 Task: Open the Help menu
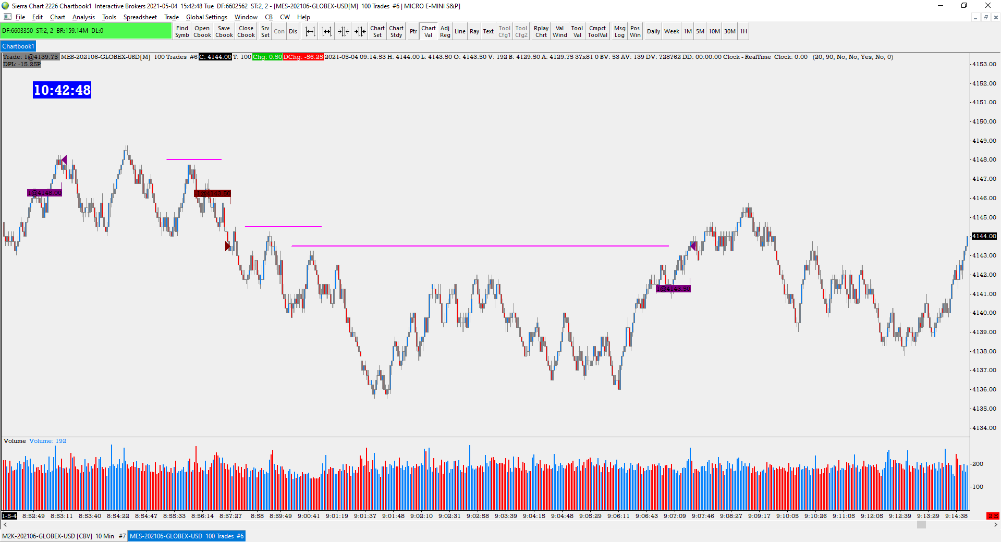303,17
